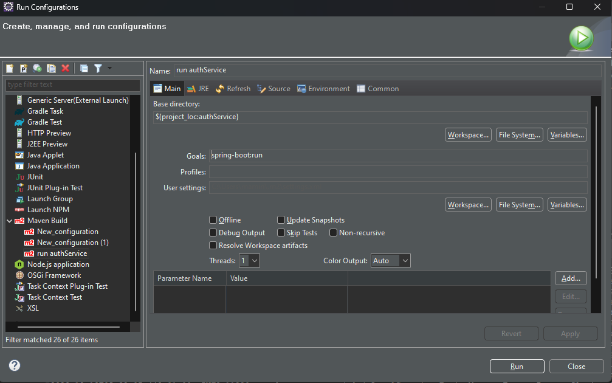The image size is (612, 383).
Task: Switch to the JRE tab
Action: (x=198, y=89)
